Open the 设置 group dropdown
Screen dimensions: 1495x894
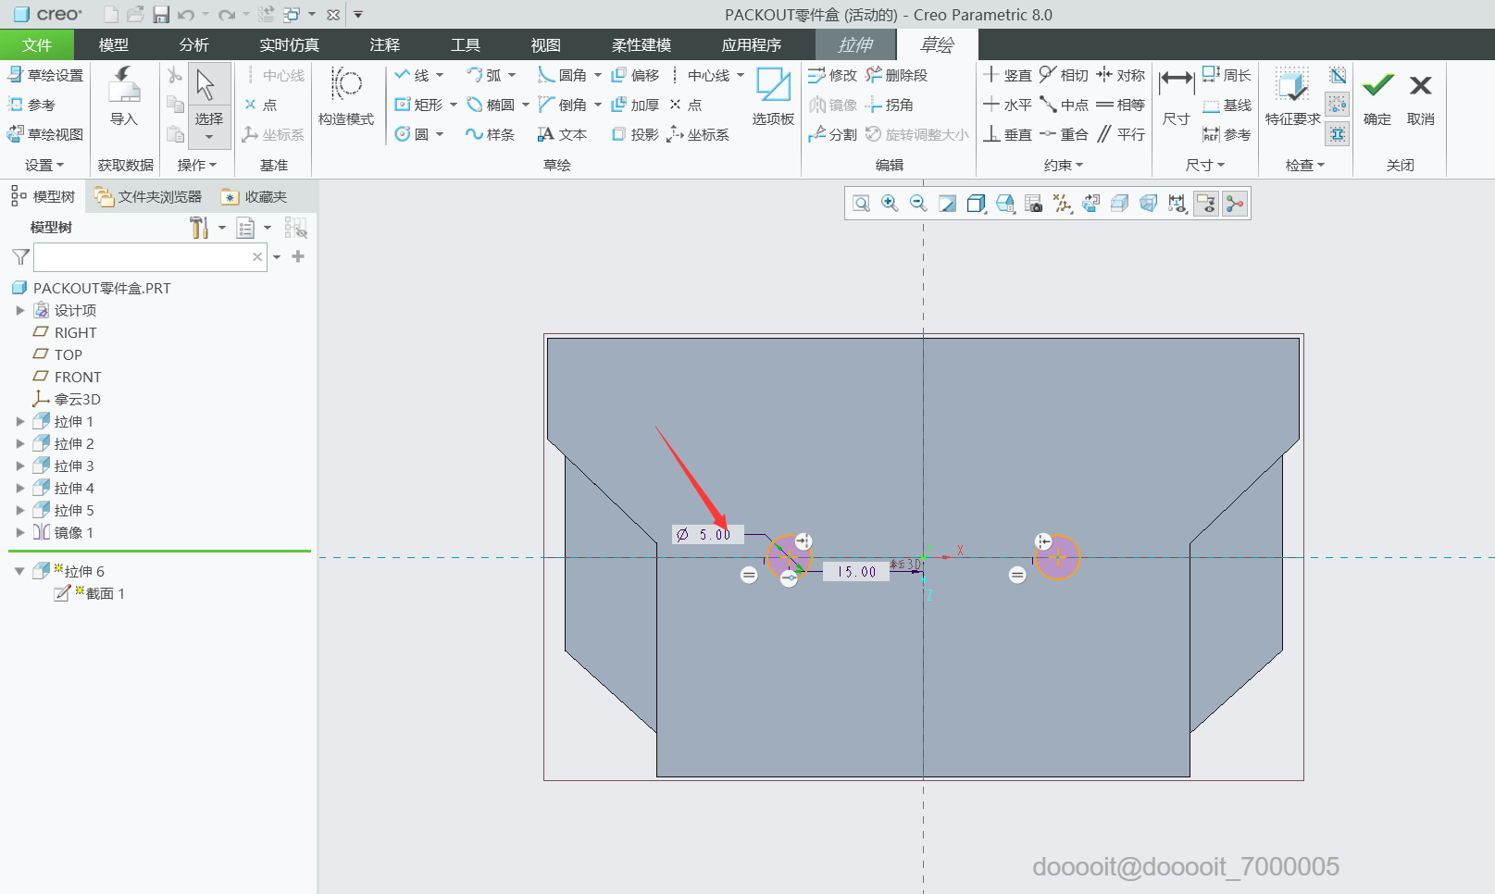coord(45,165)
